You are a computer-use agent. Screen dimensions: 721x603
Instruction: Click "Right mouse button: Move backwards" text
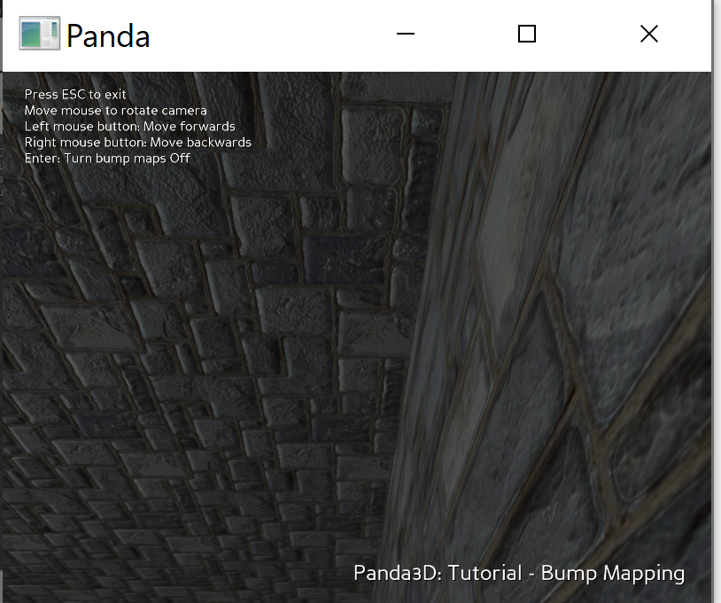(x=137, y=143)
